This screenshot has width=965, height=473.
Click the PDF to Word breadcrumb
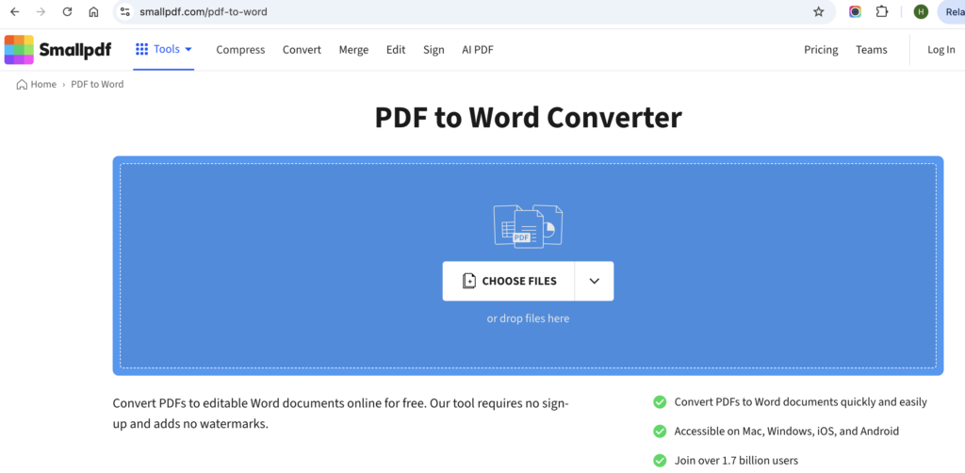(97, 84)
